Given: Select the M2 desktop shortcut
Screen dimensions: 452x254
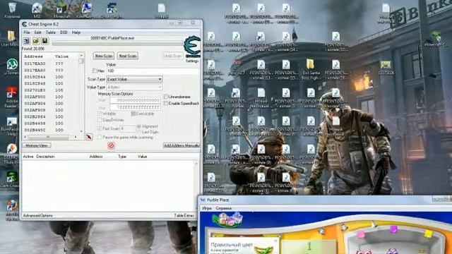Looking at the screenshot, I should click(37, 11).
